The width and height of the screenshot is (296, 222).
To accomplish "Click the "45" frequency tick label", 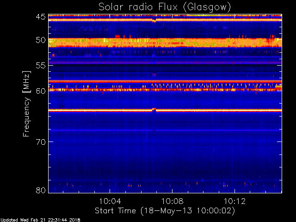I will (41, 17).
